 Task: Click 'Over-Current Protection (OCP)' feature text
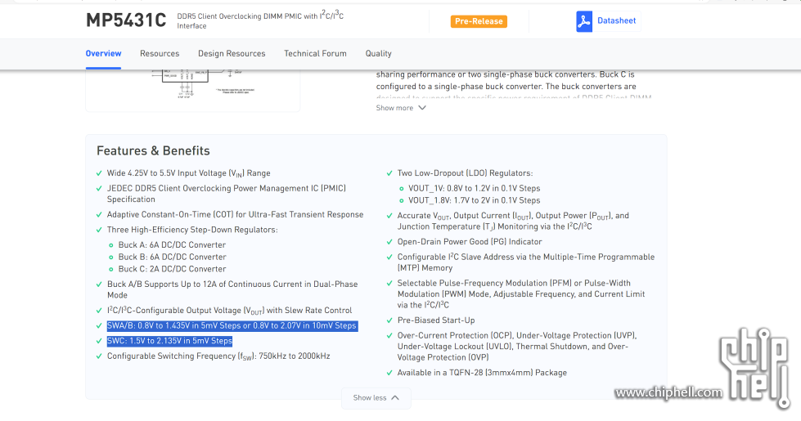[517, 347]
